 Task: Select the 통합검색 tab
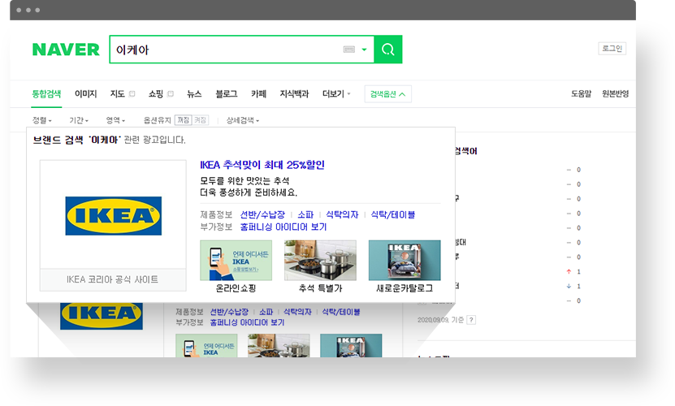[x=46, y=94]
